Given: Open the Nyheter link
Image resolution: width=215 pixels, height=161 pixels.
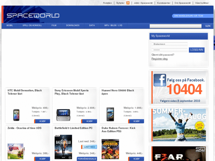Looking at the screenshot, I should pyautogui.click(x=120, y=3).
